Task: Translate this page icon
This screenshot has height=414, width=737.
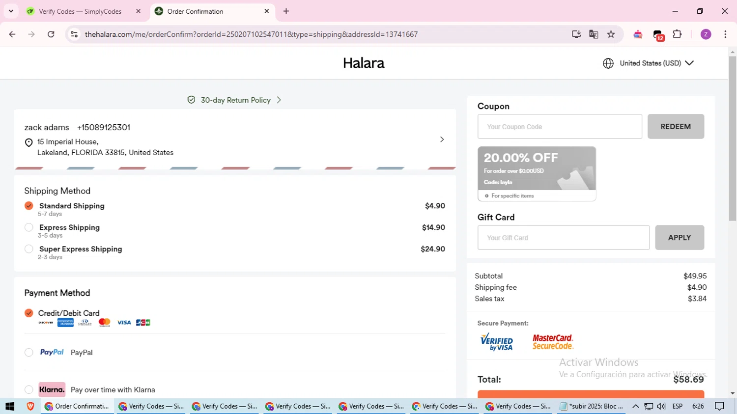Action: (x=594, y=34)
